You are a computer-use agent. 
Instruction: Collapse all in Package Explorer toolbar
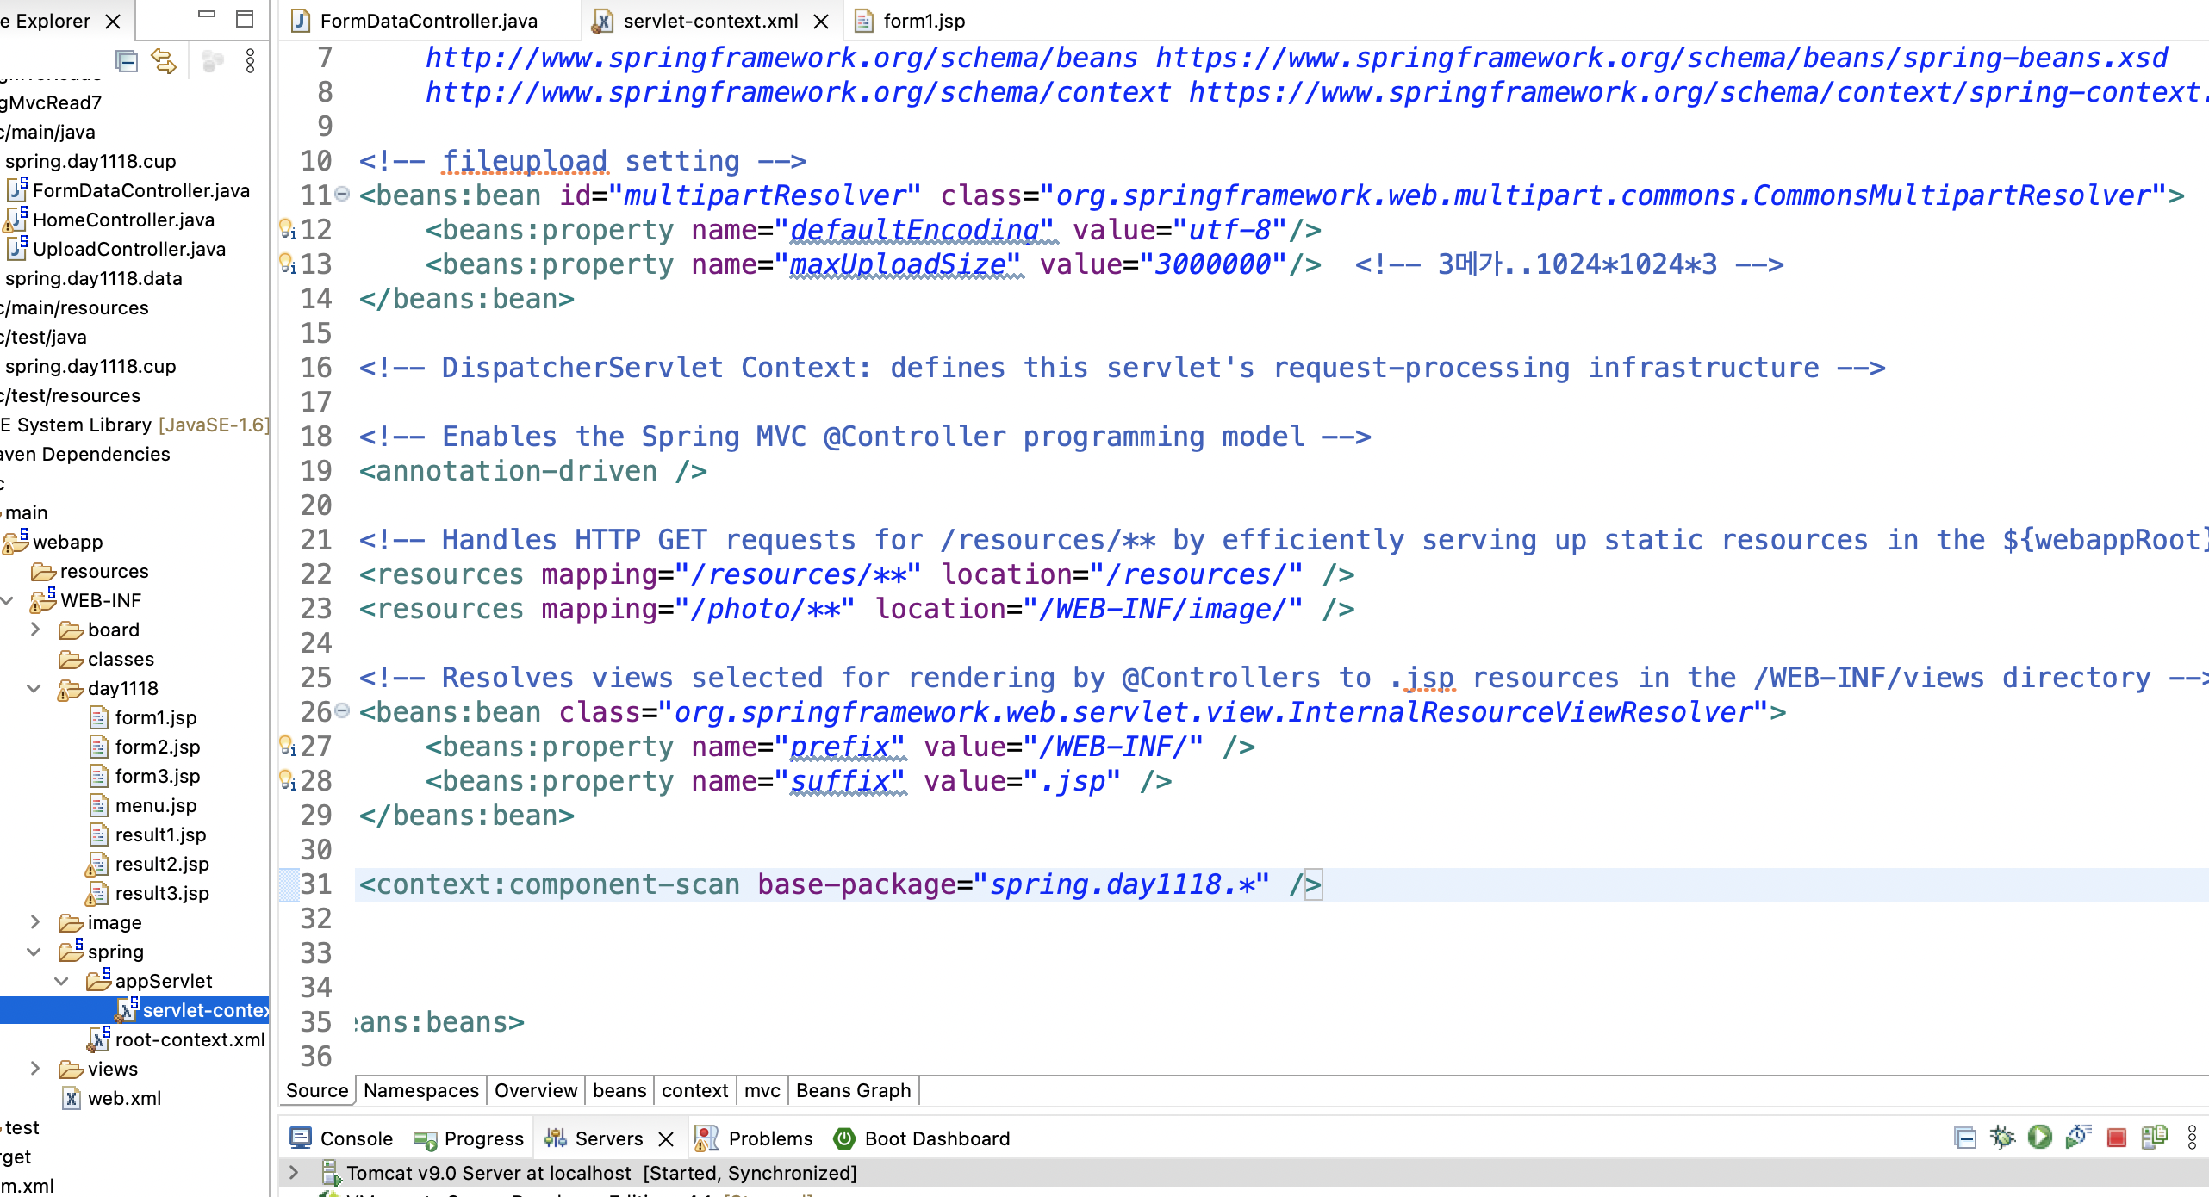pos(127,61)
